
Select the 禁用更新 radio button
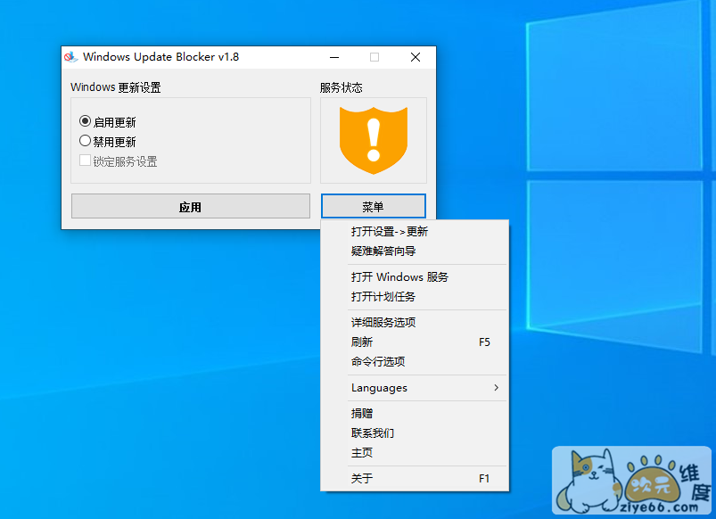tap(85, 141)
